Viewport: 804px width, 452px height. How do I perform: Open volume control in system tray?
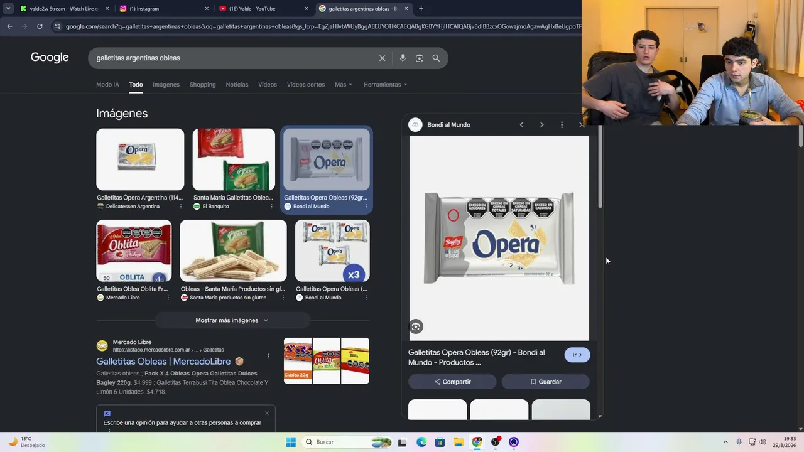(x=763, y=442)
